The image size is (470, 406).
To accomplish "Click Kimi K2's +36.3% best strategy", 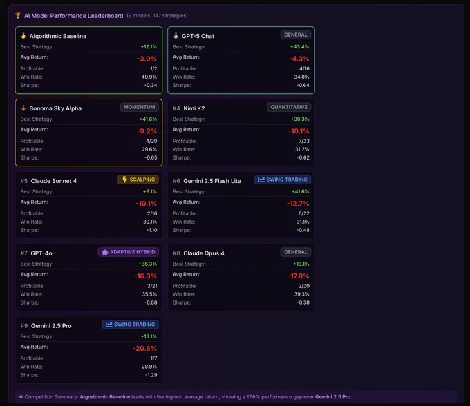I will click(x=300, y=119).
